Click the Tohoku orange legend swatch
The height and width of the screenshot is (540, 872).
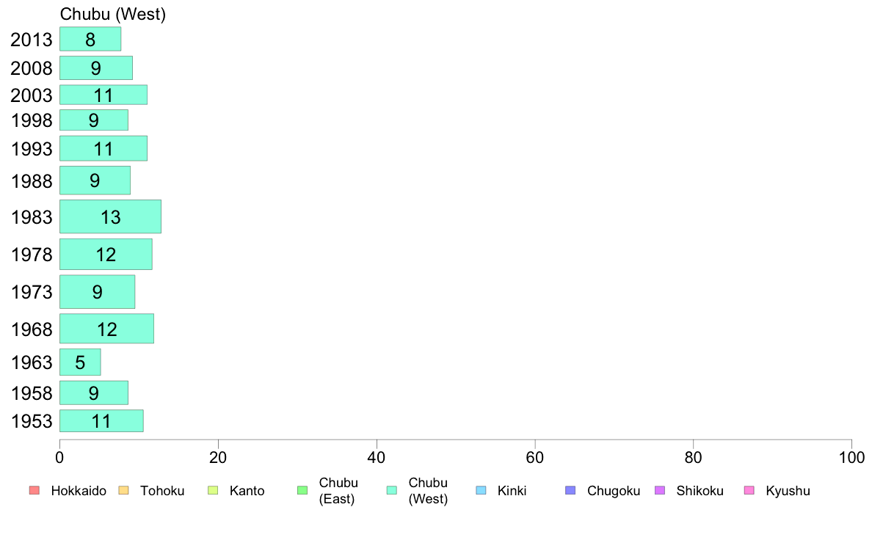(x=123, y=491)
